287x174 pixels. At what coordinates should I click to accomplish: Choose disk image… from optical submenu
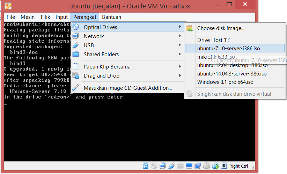click(x=235, y=28)
